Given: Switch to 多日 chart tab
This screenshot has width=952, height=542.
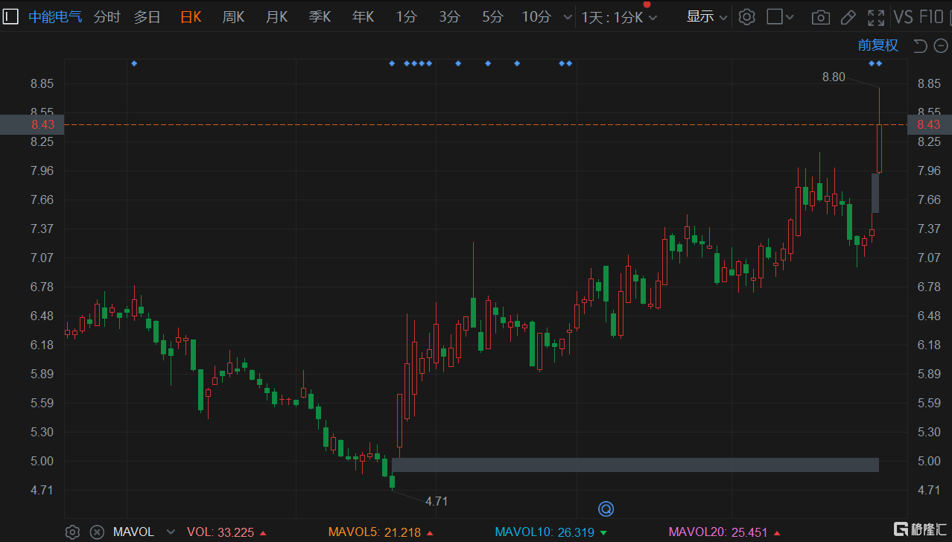Looking at the screenshot, I should (x=147, y=16).
